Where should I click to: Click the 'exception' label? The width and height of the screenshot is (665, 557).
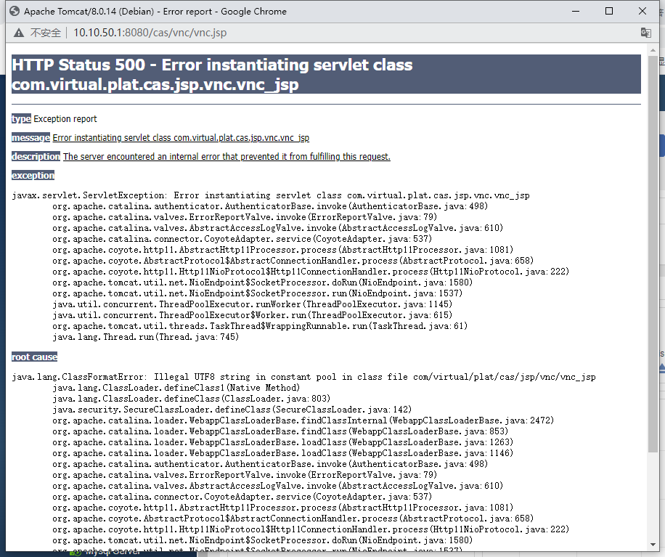(x=33, y=175)
